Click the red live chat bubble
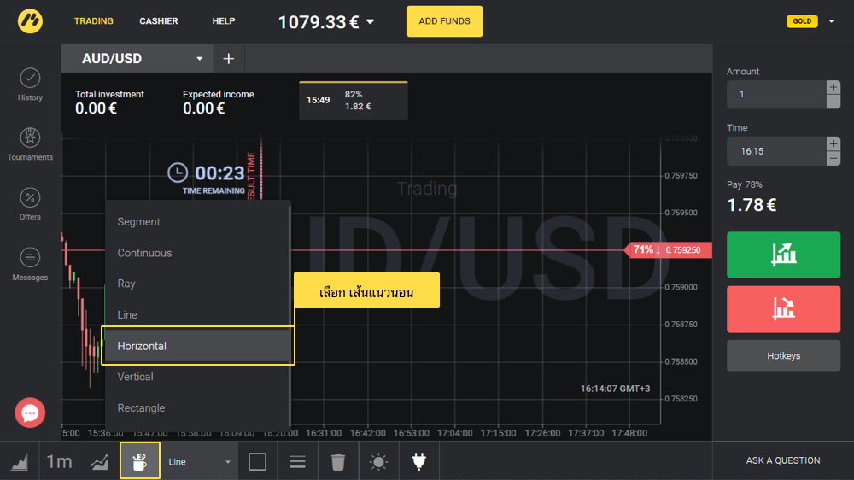 click(30, 413)
